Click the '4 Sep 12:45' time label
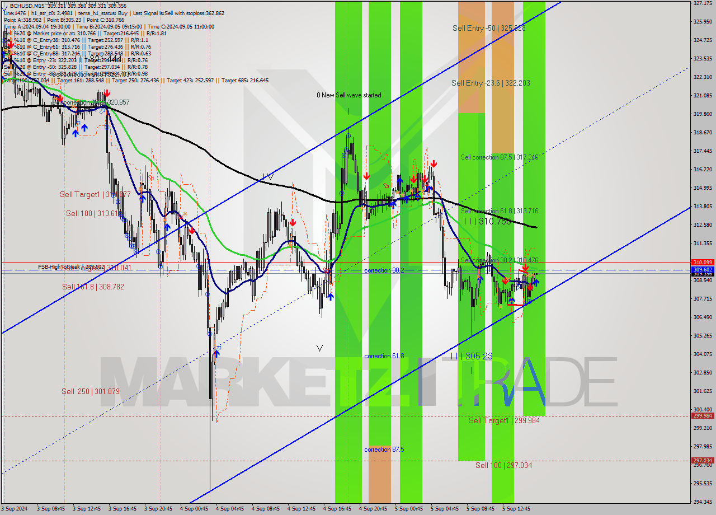Image resolution: width=716 pixels, height=515 pixels. pyautogui.click(x=302, y=509)
